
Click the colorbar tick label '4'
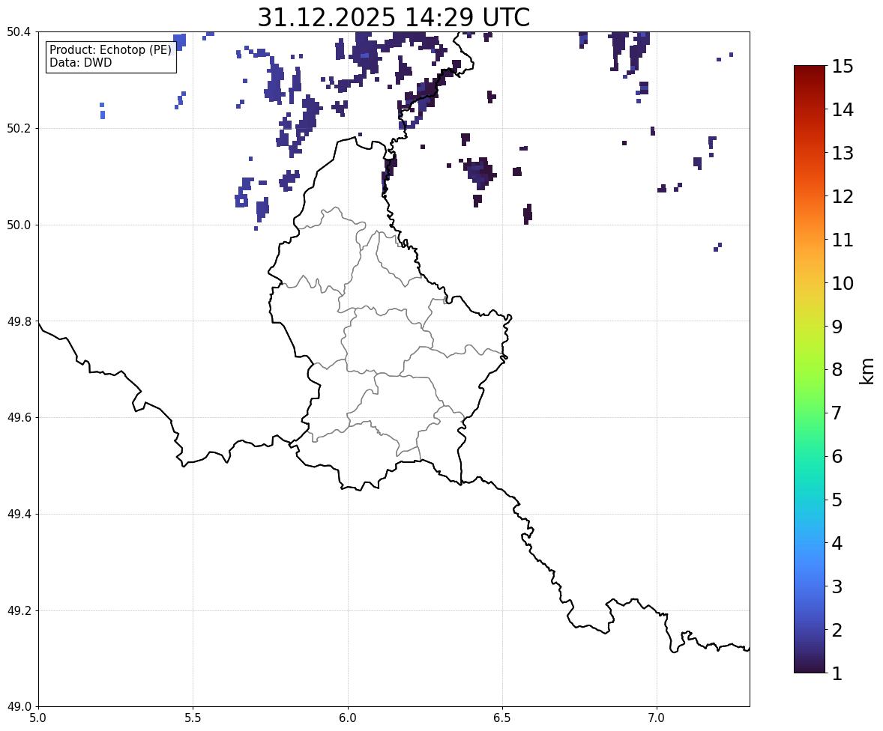tap(837, 543)
